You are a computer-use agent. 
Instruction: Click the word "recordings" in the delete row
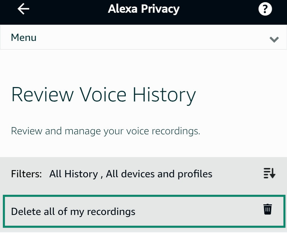coord(111,212)
